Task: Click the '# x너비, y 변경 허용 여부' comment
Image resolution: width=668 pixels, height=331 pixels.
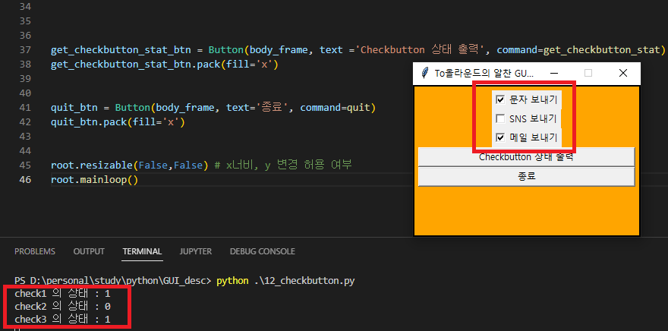Action: [x=283, y=165]
